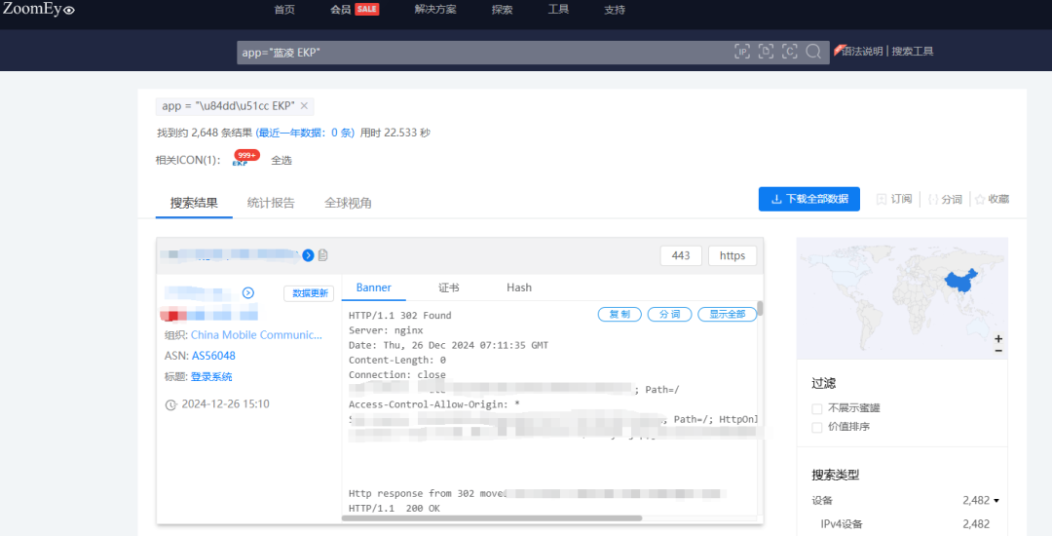
Task: Click 数据更新 button
Action: [310, 293]
